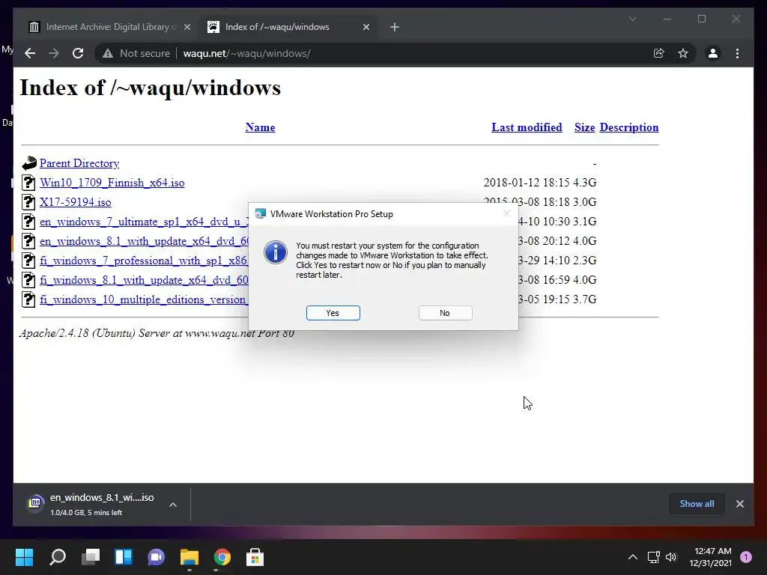Open a new Chrome tab
767x575 pixels.
(395, 28)
